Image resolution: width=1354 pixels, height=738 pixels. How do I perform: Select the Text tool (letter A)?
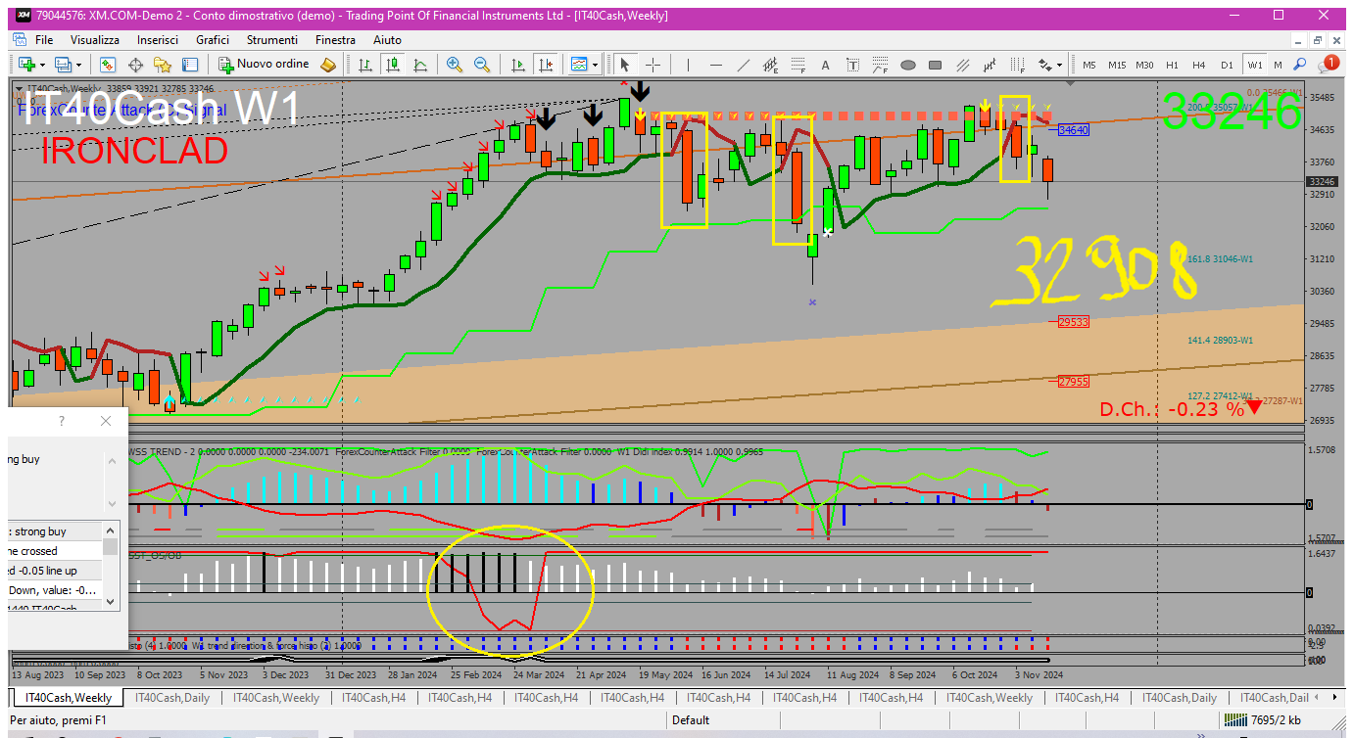[x=826, y=65]
